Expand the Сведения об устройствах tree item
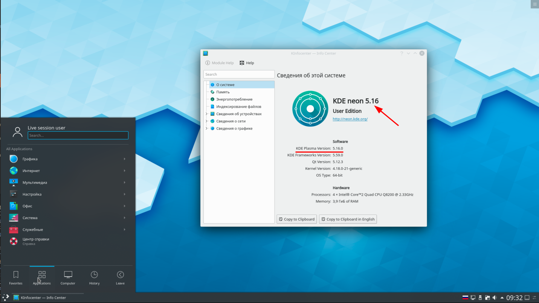The width and height of the screenshot is (539, 303). click(x=206, y=114)
